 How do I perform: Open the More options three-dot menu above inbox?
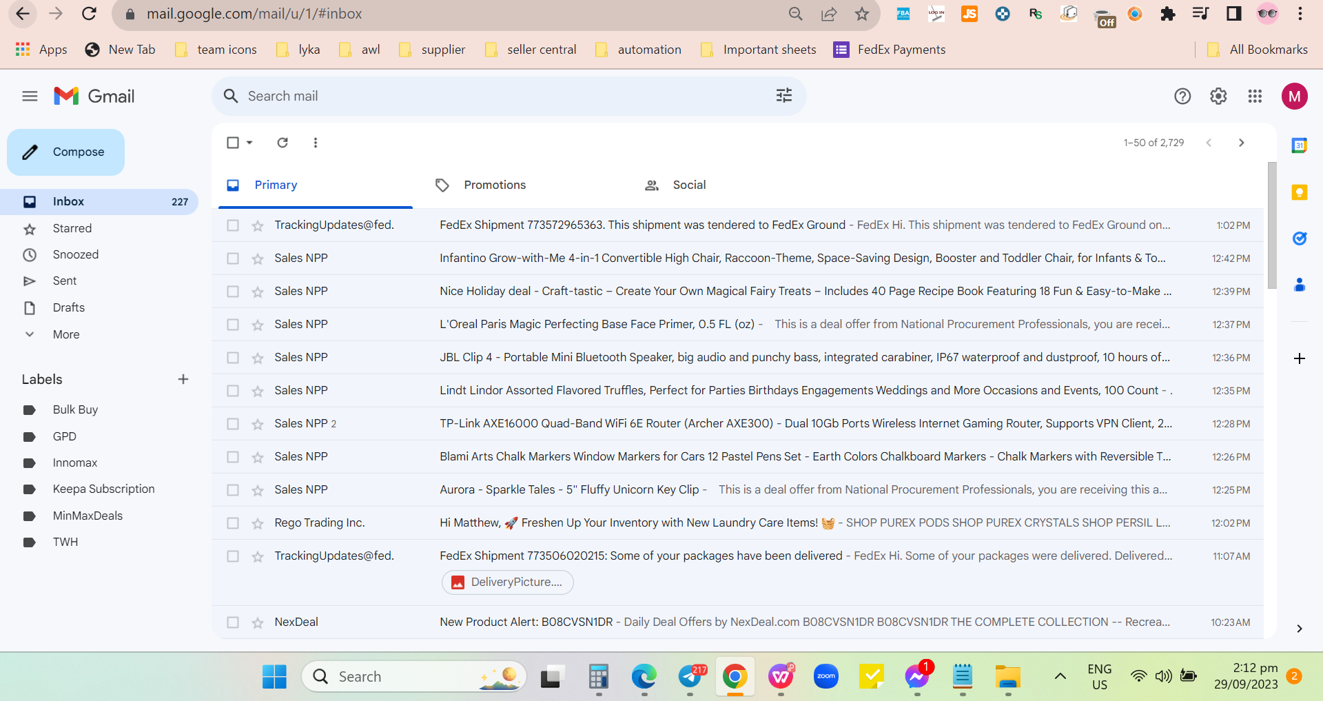tap(316, 143)
